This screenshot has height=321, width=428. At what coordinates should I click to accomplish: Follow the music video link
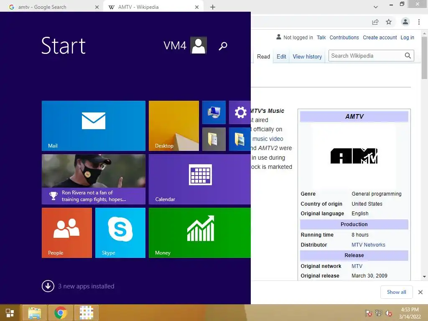[267, 139]
